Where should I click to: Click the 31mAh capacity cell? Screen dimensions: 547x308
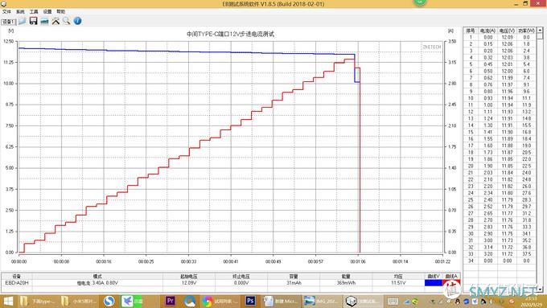(294, 282)
